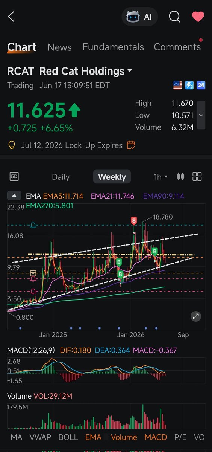
Task: Expand chart to fullscreen
Action: [196, 316]
